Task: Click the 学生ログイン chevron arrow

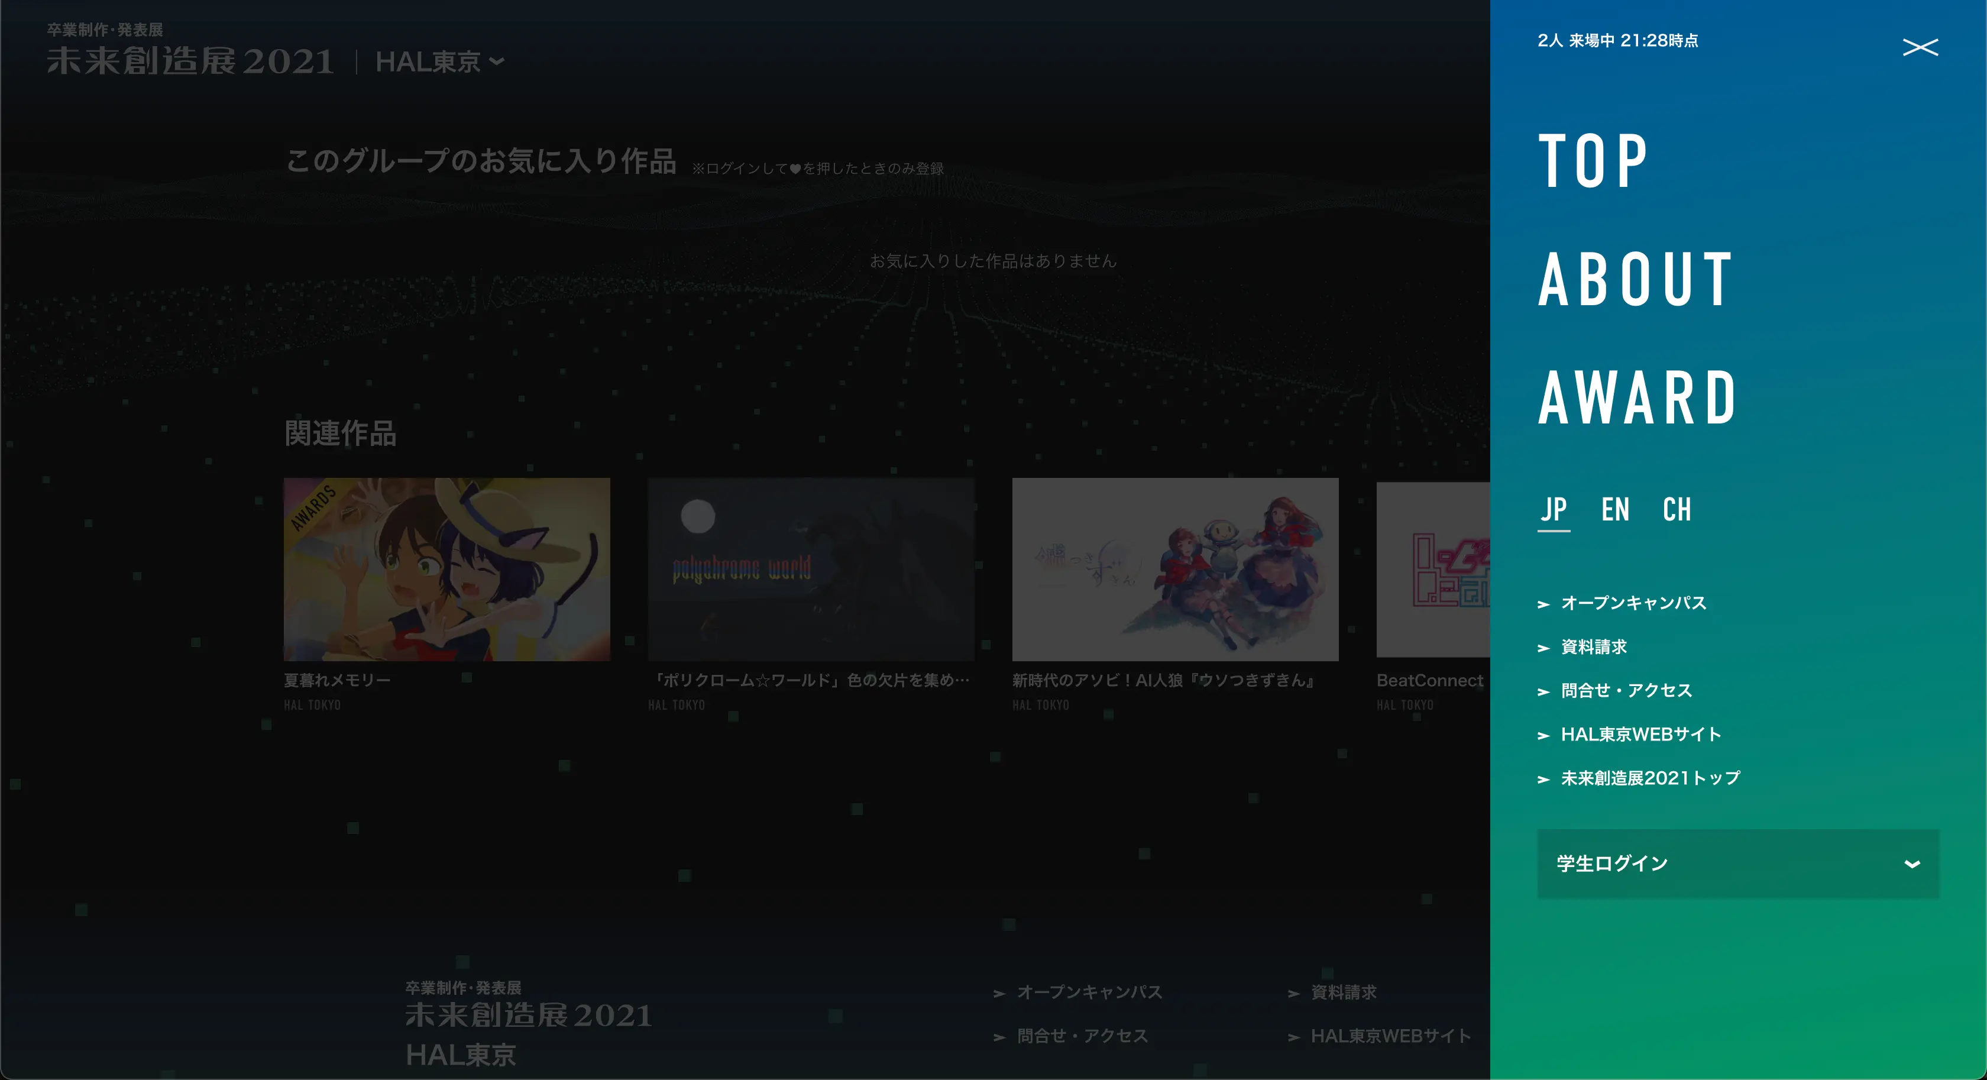Action: [x=1911, y=864]
